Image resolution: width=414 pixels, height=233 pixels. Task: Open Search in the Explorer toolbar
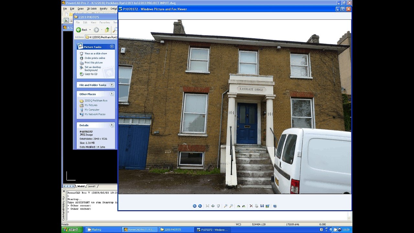pyautogui.click(x=115, y=30)
